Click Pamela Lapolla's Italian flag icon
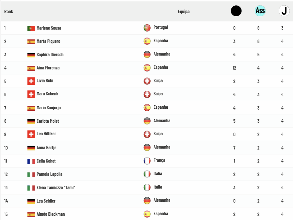293x220 pixels. pyautogui.click(x=31, y=175)
